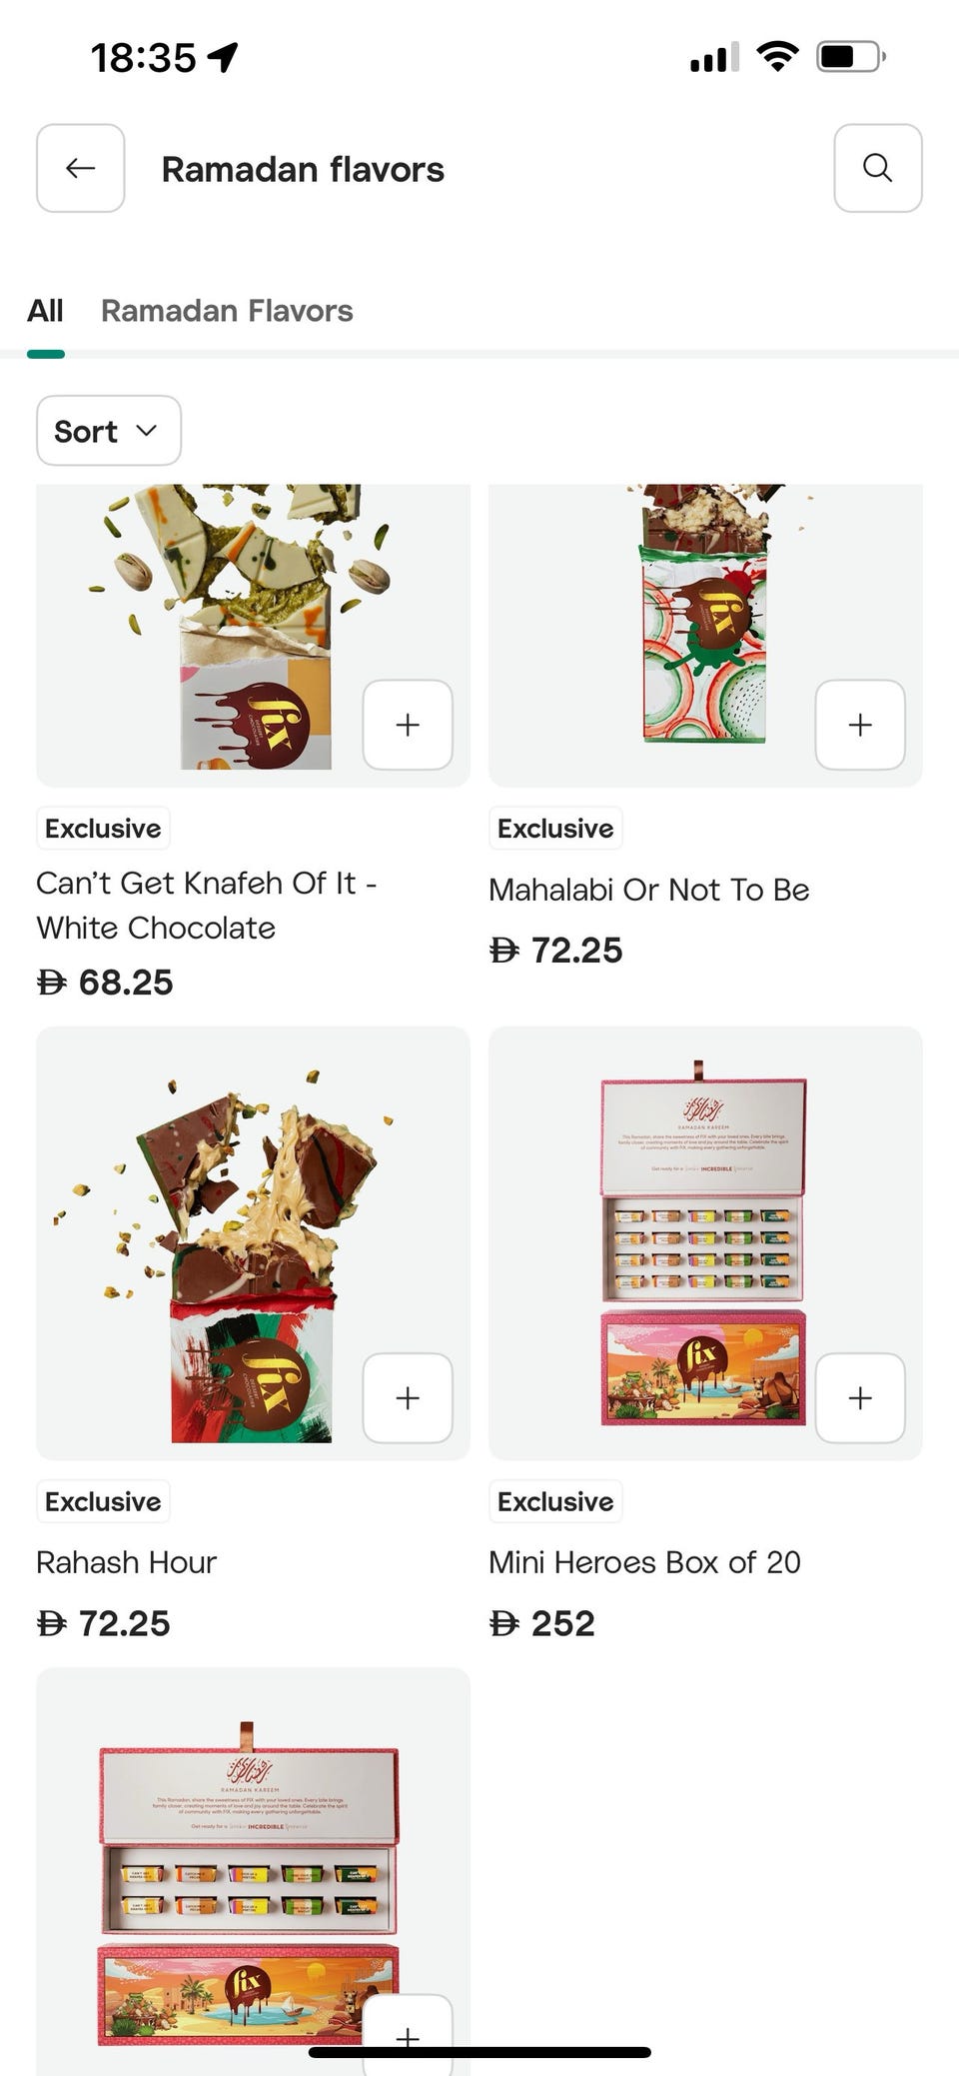The width and height of the screenshot is (959, 2076).
Task: Add Rahash Hour to cart
Action: pos(408,1397)
